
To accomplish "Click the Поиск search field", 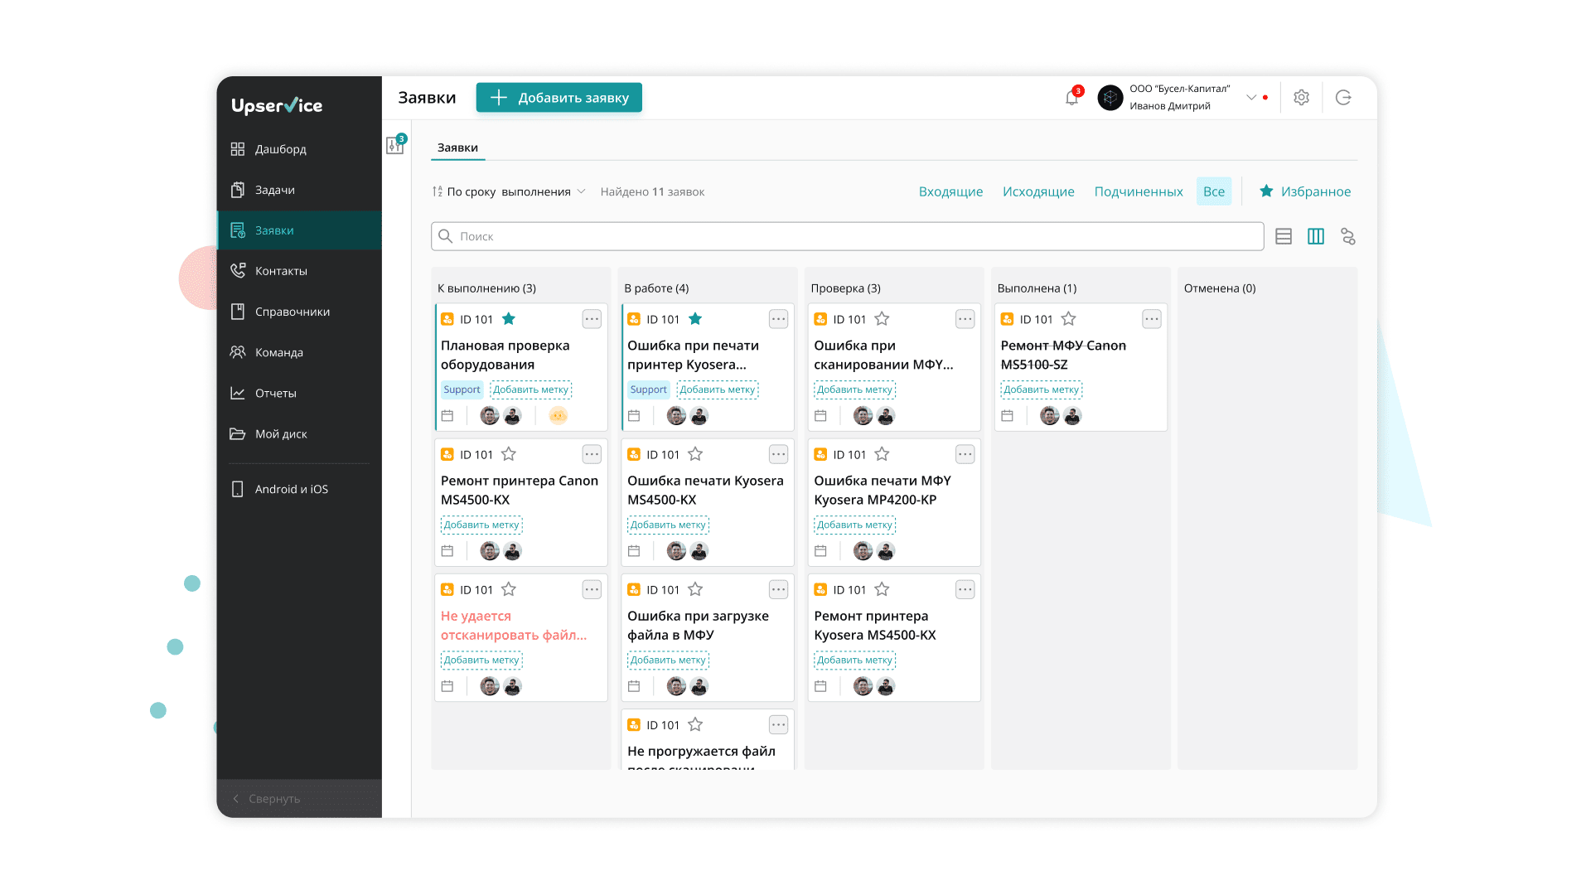I will [x=847, y=236].
